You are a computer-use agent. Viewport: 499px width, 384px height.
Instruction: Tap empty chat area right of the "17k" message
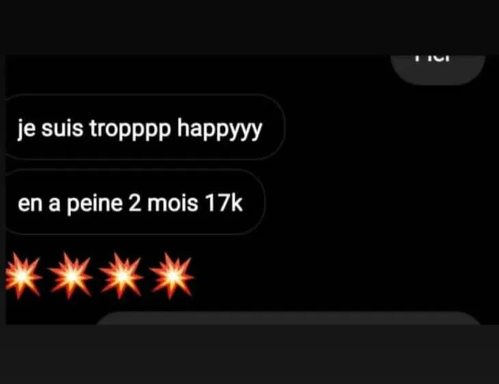(379, 202)
